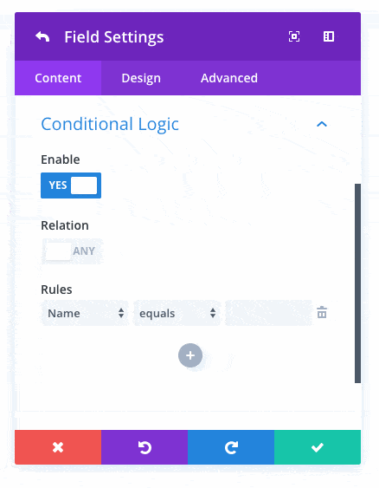Delete the rule with the trash icon
Viewport: 379px width, 488px height.
[322, 312]
